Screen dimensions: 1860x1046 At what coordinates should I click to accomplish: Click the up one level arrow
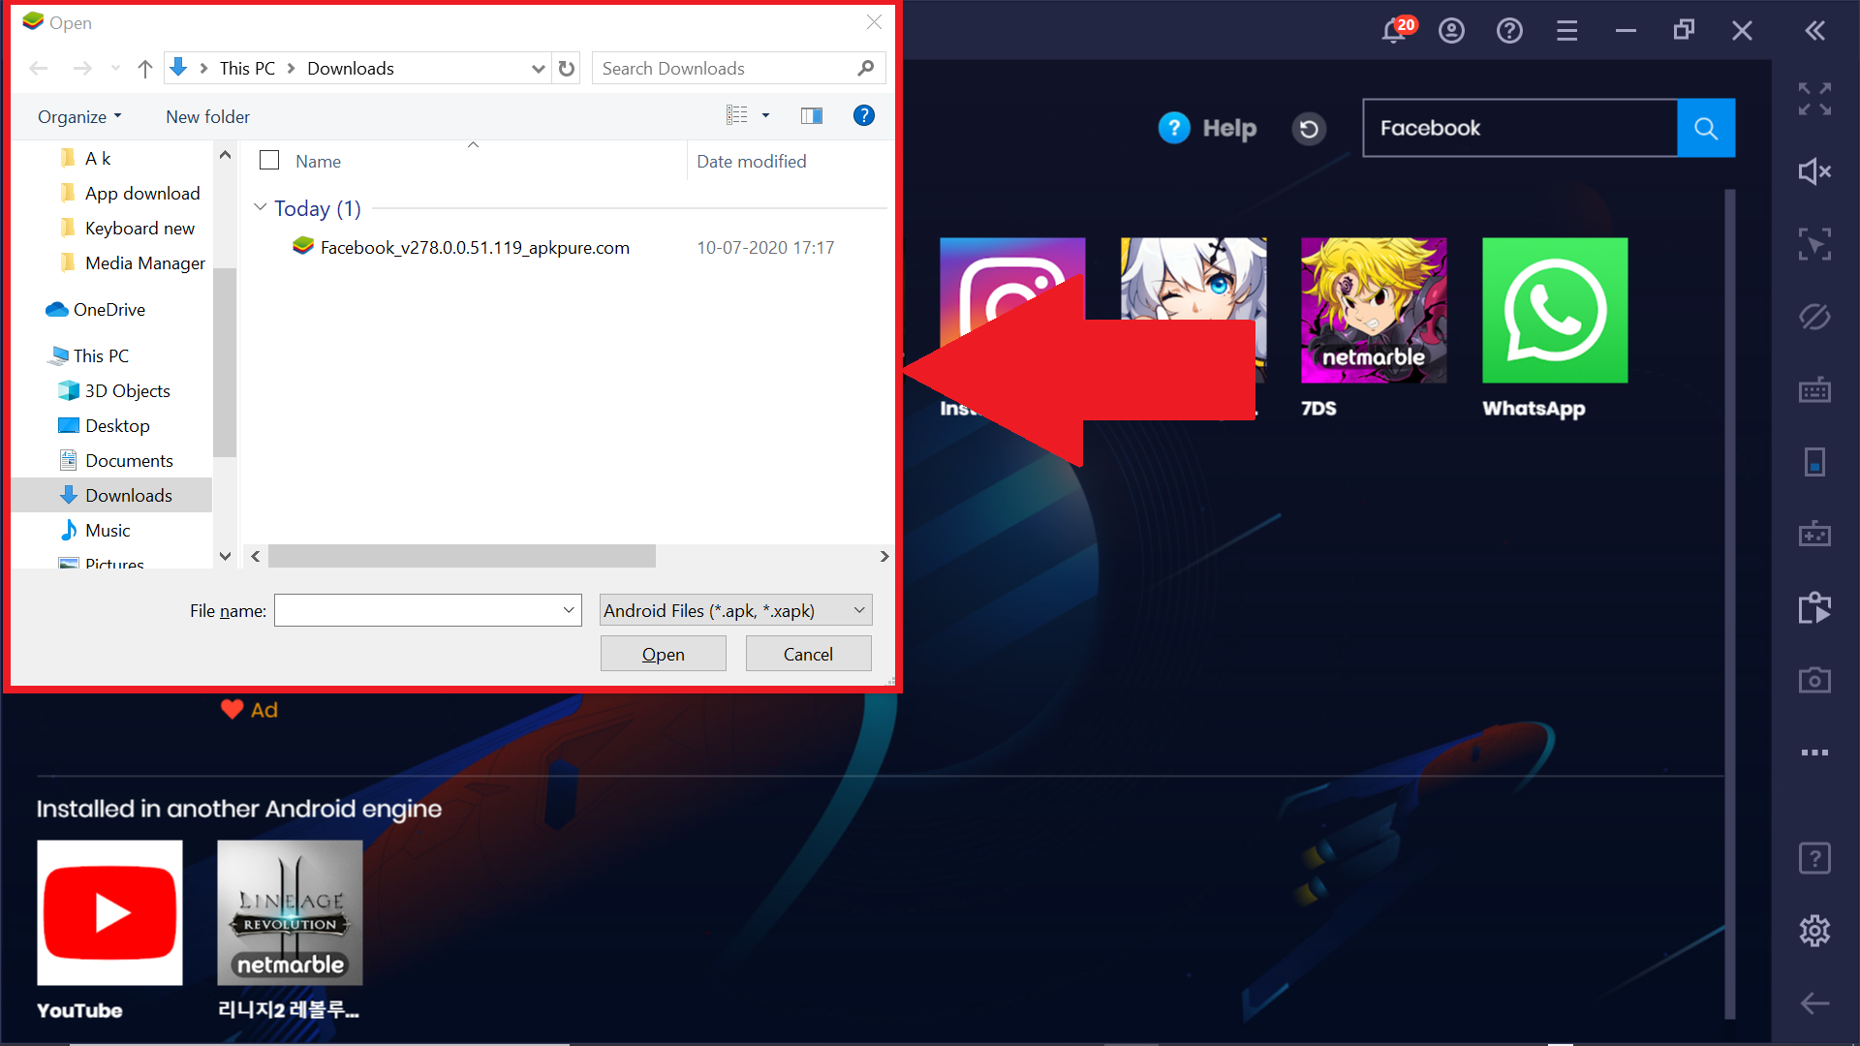coord(145,68)
